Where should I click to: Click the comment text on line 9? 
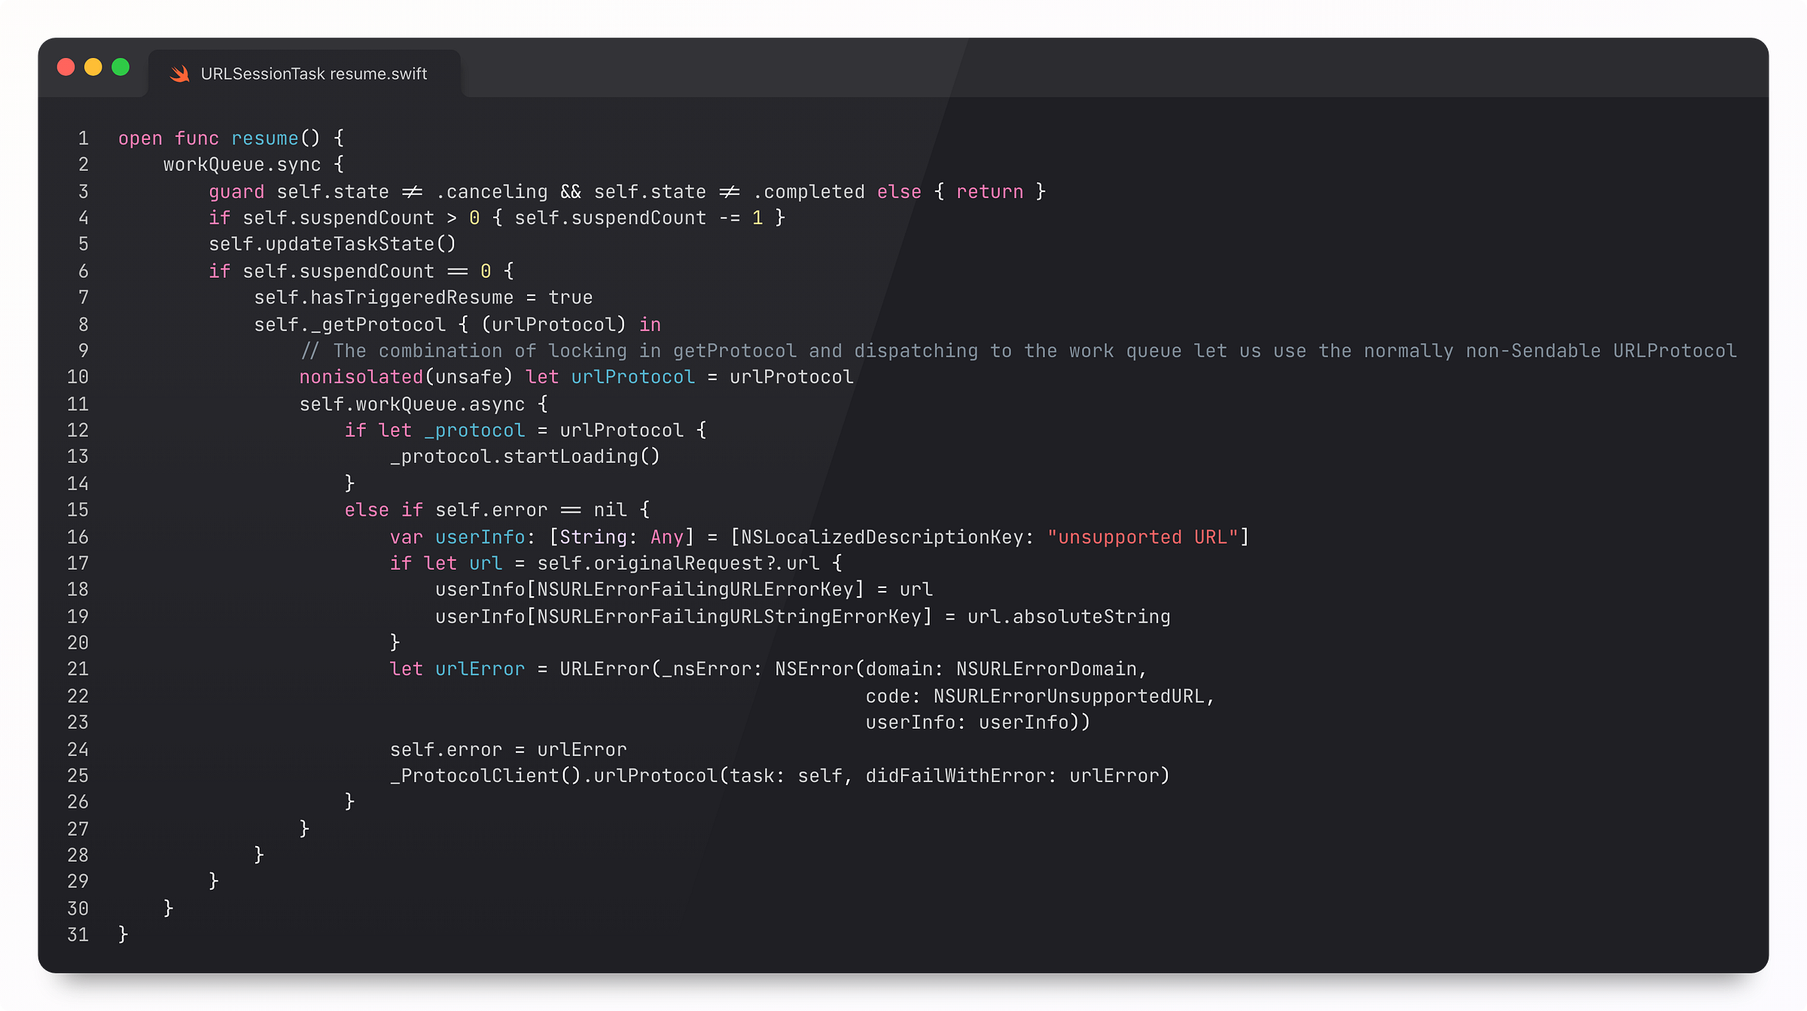click(1018, 351)
